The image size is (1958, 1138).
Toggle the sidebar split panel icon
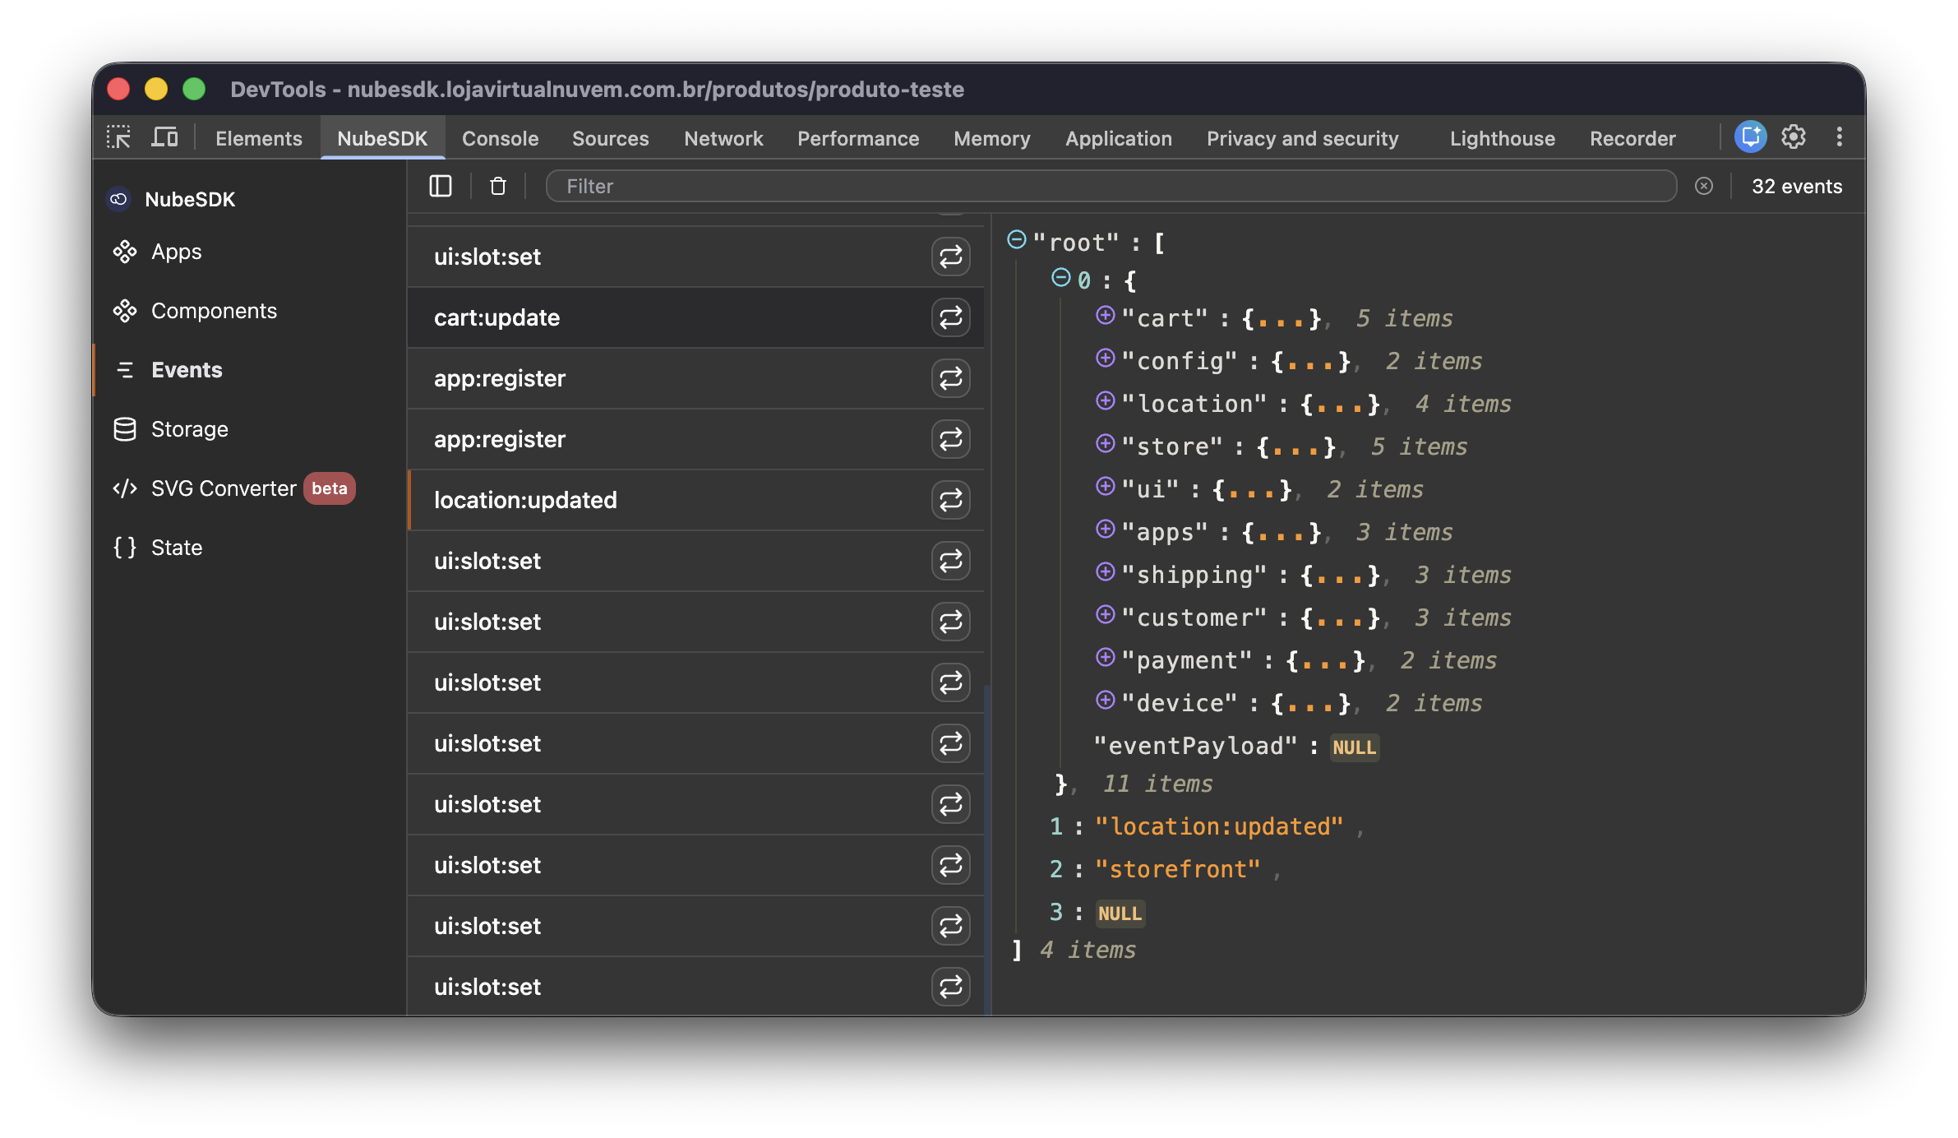(x=440, y=187)
